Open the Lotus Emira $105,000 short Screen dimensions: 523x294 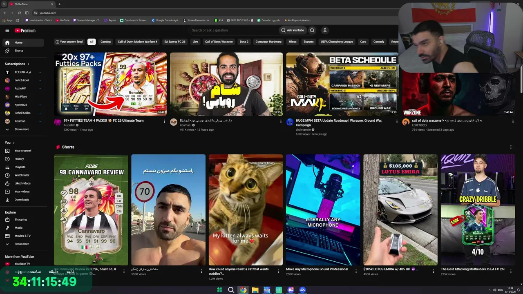pos(400,210)
